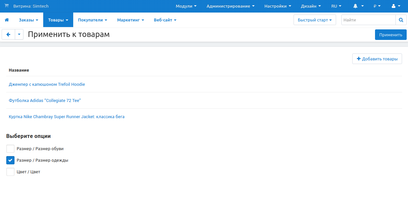Image resolution: width=408 pixels, height=199 pixels.
Task: Expand the Быстрый старт dropdown
Action: (x=314, y=20)
